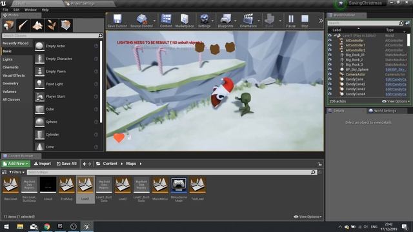
Task: Select Lights category
Action: point(8,59)
